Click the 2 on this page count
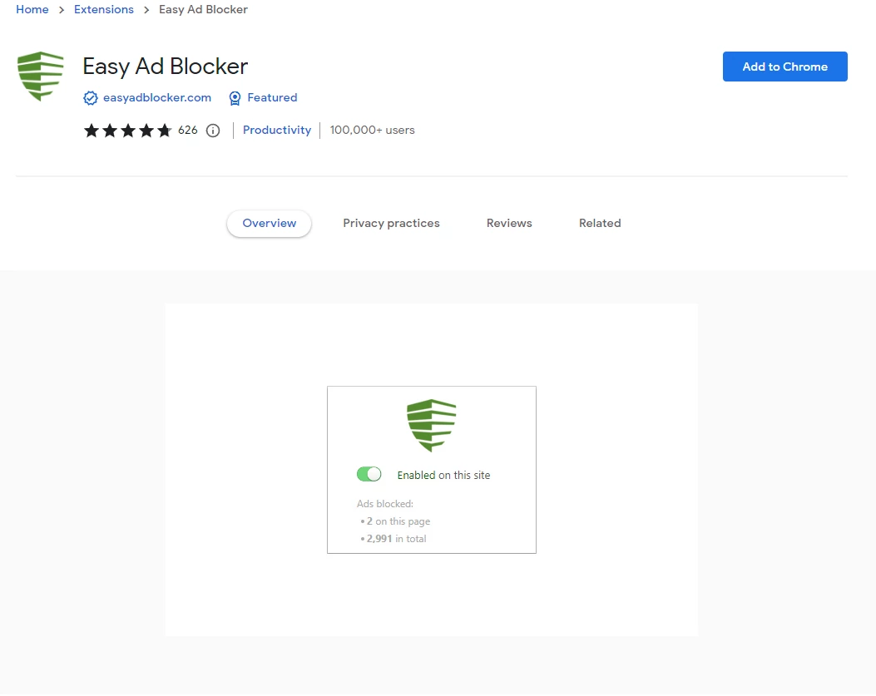The width and height of the screenshot is (876, 696). click(398, 521)
